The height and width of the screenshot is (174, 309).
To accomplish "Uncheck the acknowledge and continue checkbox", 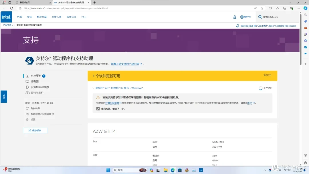I will point(98,109).
